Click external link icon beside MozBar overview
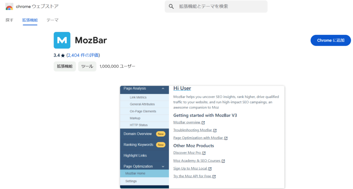Screen dimensions: 353x189 [x=203, y=123]
